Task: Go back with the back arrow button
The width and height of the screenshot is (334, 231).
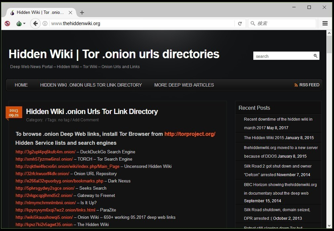Action: (35, 23)
